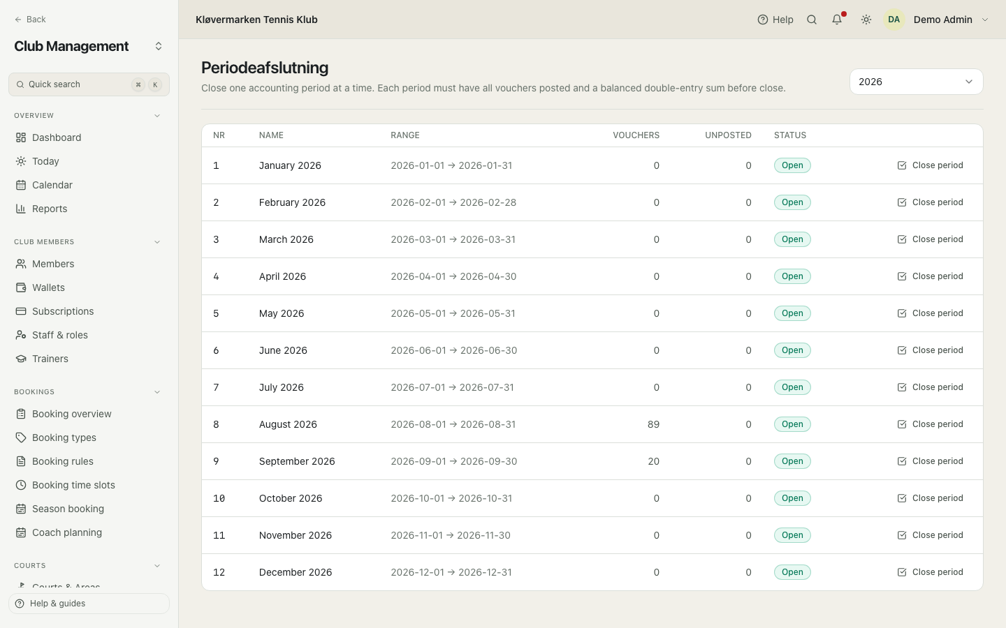Open Booking overview menu item
Screen dimensions: 1006x628
[89, 414]
